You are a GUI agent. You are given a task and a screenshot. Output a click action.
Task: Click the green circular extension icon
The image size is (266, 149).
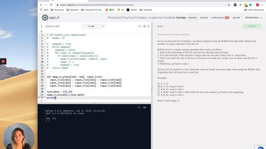[250, 5]
